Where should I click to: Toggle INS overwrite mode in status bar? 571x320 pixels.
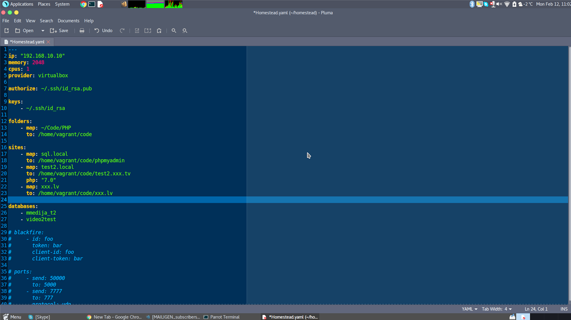click(564, 309)
